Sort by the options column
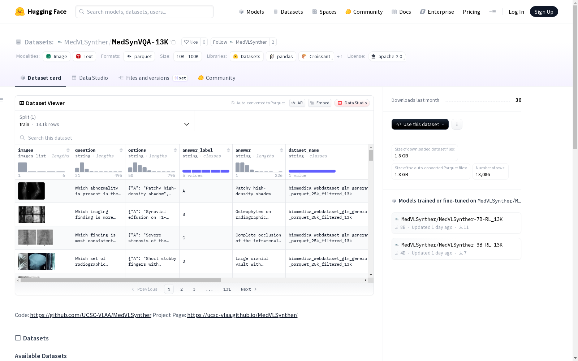The image size is (578, 361). pos(175,150)
